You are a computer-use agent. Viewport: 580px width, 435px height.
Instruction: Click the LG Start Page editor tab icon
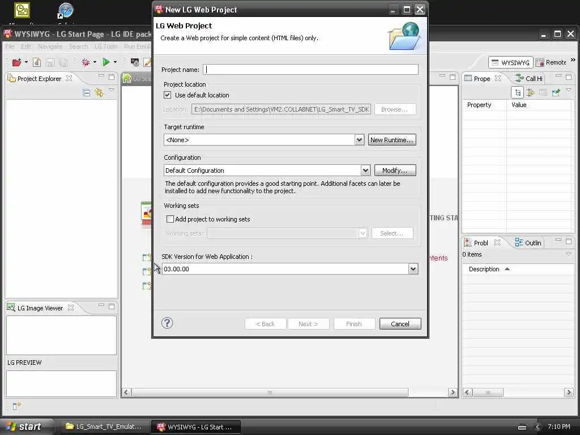pos(127,78)
